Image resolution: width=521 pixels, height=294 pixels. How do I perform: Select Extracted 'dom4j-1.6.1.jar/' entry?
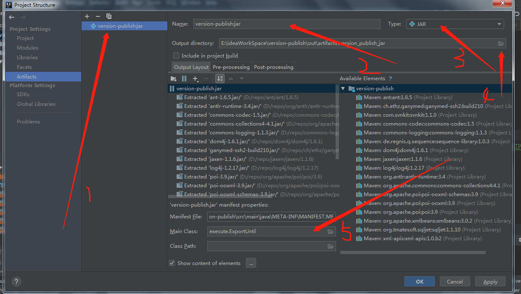(x=250, y=142)
